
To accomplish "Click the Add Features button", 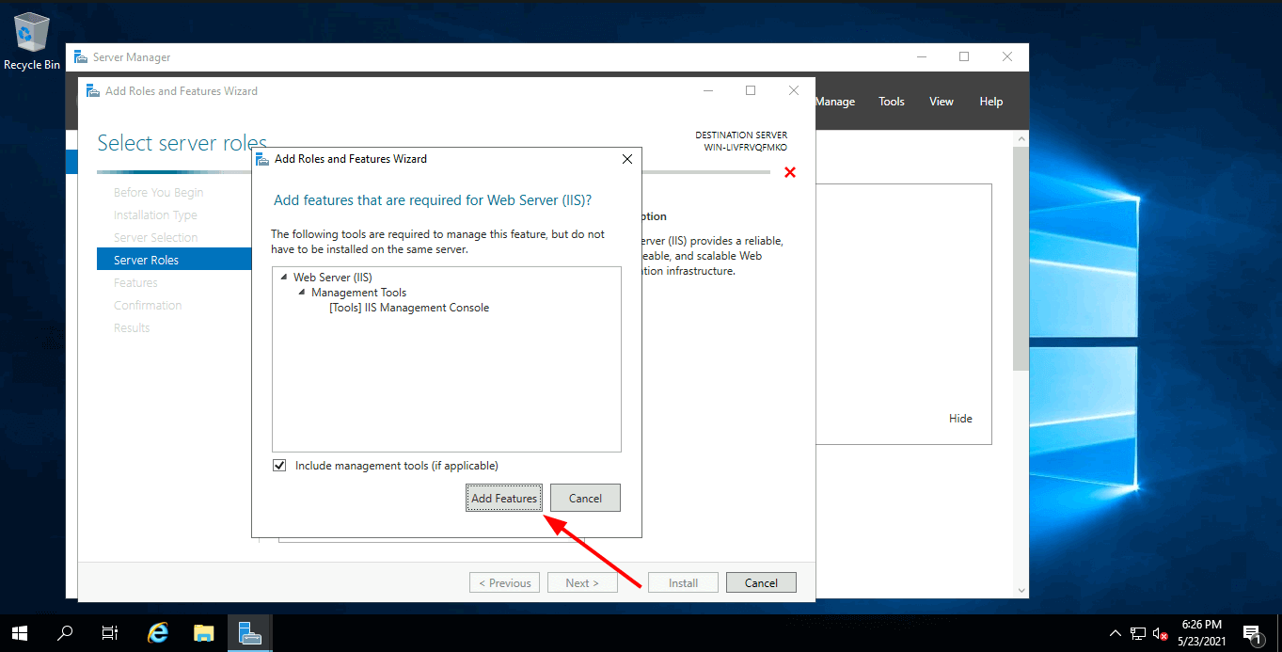I will (504, 498).
